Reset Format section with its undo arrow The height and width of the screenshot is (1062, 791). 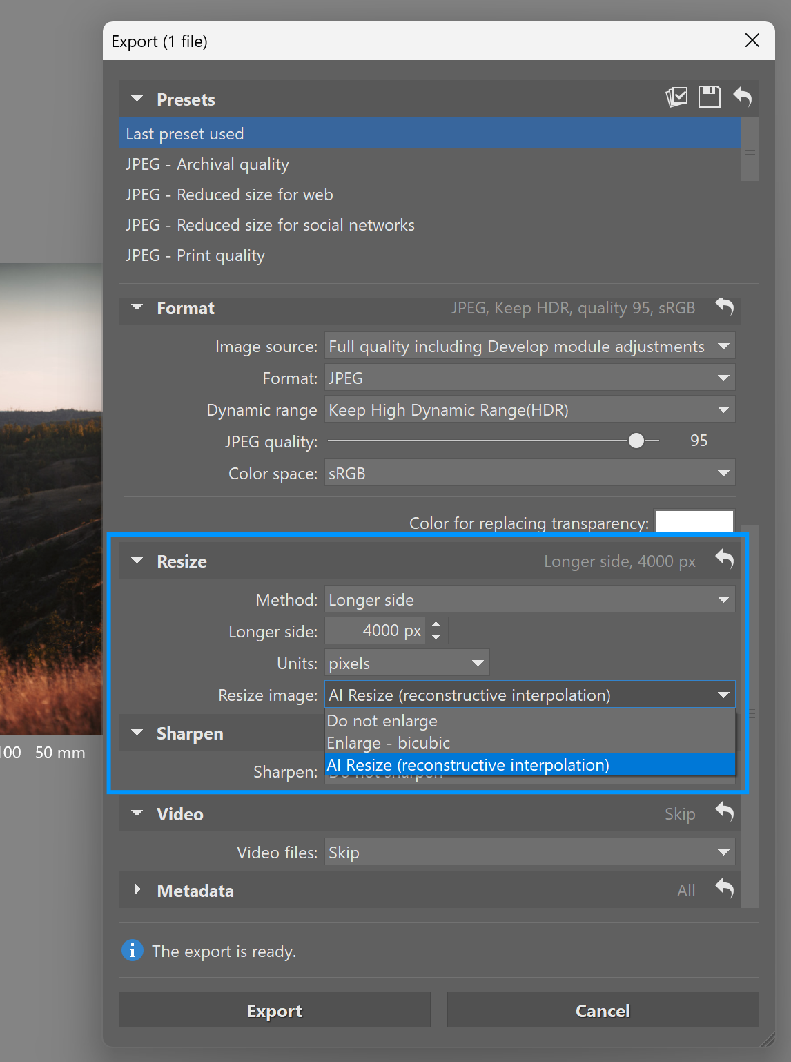click(x=724, y=307)
